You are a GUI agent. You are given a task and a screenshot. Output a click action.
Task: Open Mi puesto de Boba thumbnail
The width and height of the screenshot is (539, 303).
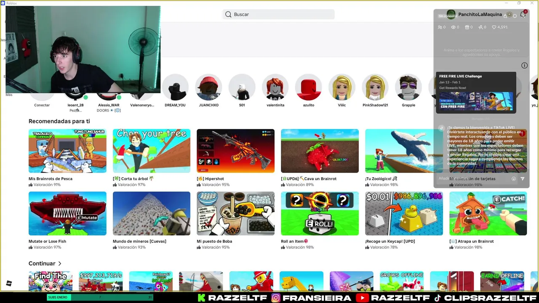coord(235,213)
